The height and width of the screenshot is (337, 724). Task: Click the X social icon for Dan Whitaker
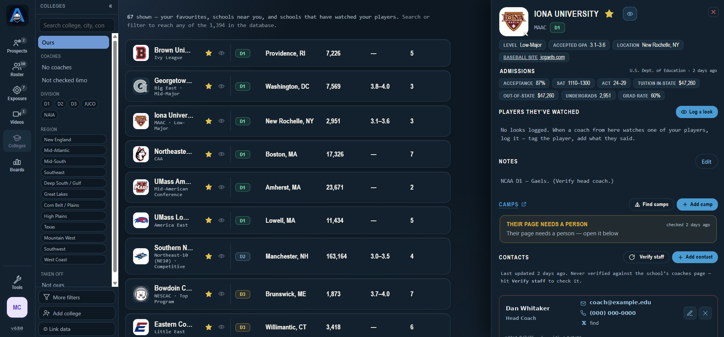584,323
